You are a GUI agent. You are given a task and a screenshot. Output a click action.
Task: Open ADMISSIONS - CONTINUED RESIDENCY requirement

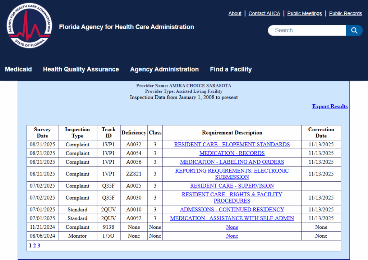point(232,209)
